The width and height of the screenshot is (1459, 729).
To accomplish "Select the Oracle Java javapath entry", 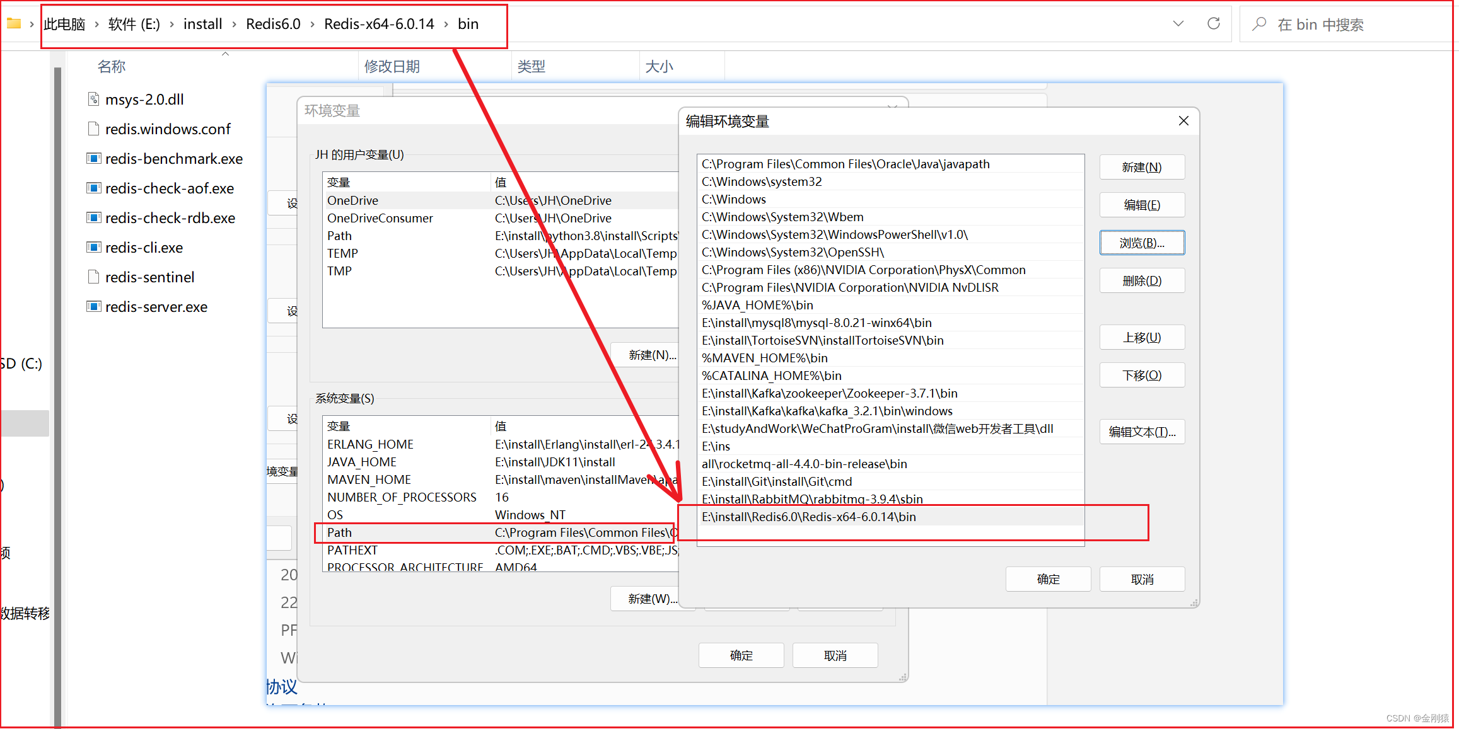I will [x=891, y=164].
